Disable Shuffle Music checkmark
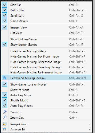The height and width of the screenshot is (133, 95). tap(4, 100)
